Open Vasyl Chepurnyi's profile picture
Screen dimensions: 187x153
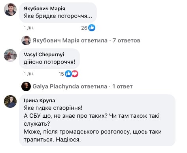coord(10,55)
